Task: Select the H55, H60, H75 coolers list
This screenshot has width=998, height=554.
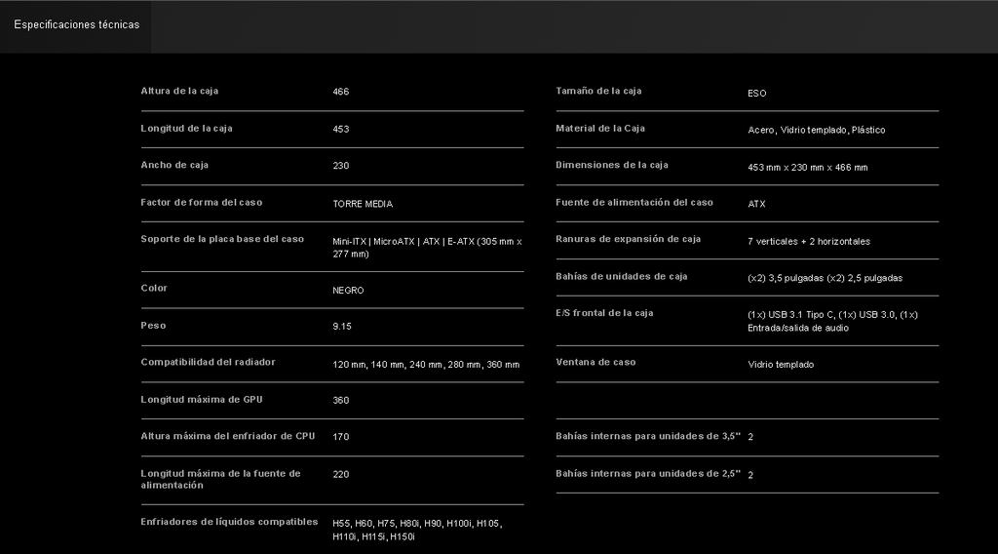Action: pos(416,530)
